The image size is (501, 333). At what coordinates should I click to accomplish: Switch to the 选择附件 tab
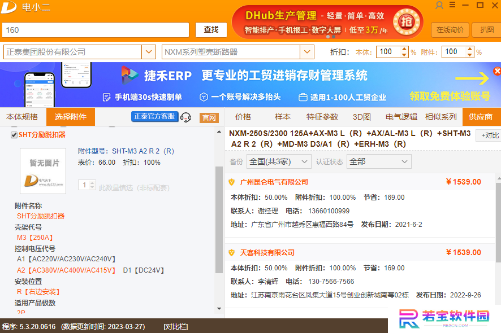point(71,117)
